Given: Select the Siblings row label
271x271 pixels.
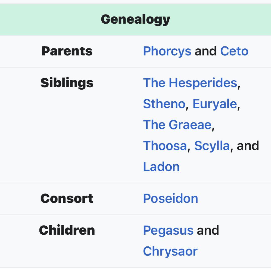Looking at the screenshot, I should [x=67, y=83].
